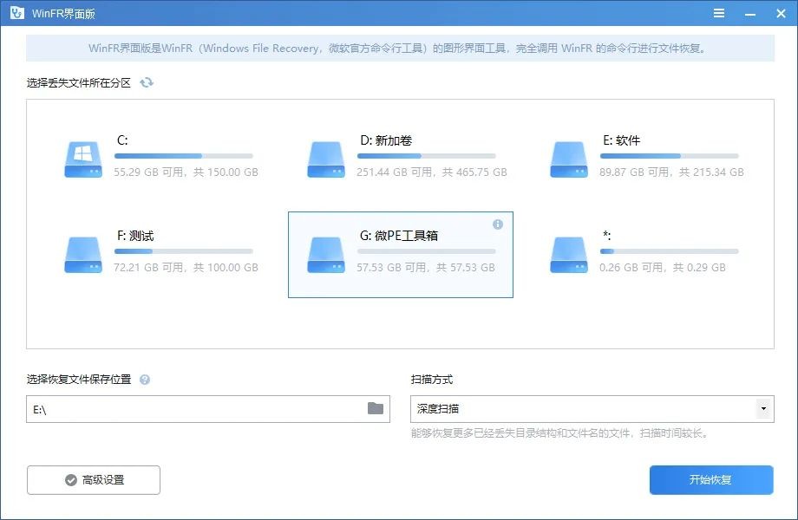
Task: Select the D: 新加卷 drive icon
Action: [326, 159]
